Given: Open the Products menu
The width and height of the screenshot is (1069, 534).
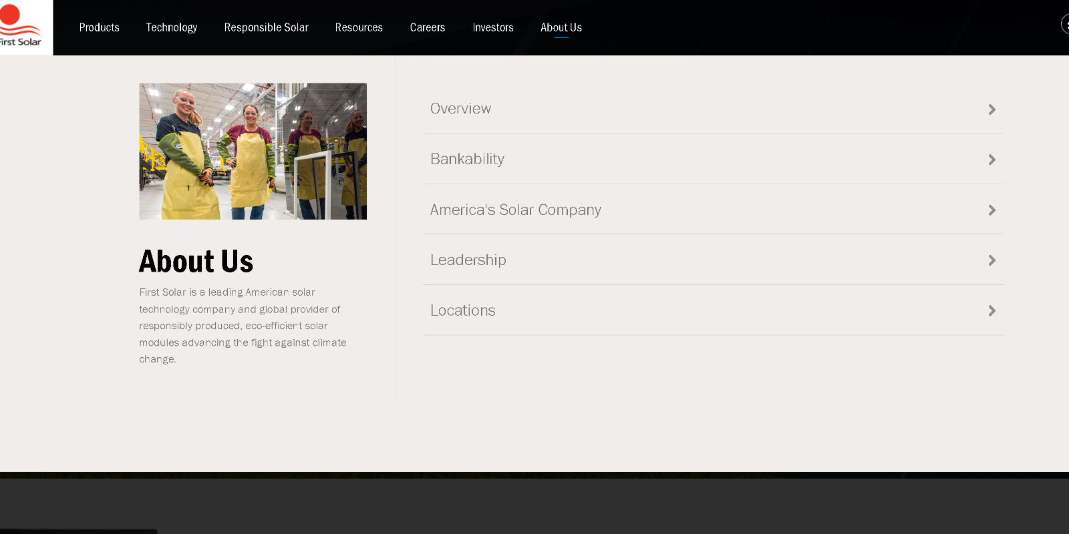Looking at the screenshot, I should click(100, 27).
